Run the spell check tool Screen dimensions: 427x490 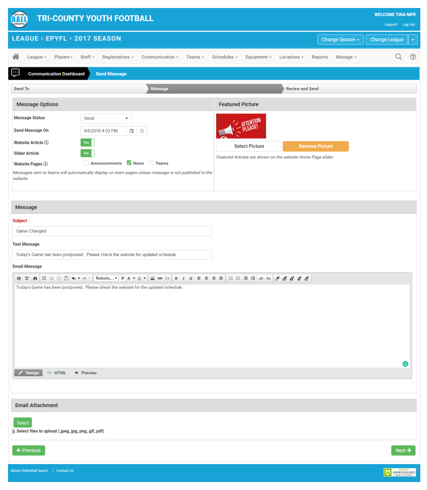(x=27, y=278)
